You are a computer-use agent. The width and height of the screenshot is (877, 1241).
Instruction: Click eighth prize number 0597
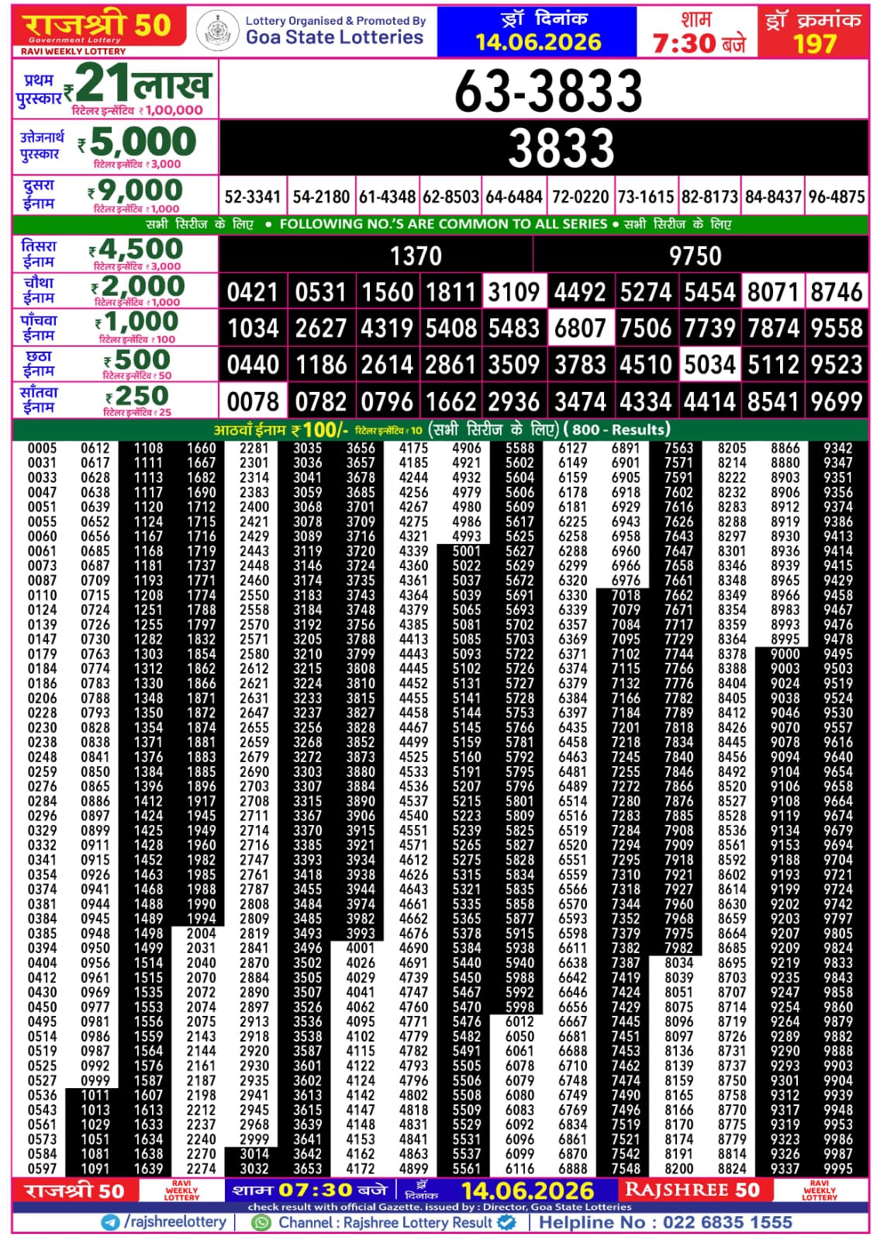pyautogui.click(x=42, y=1169)
